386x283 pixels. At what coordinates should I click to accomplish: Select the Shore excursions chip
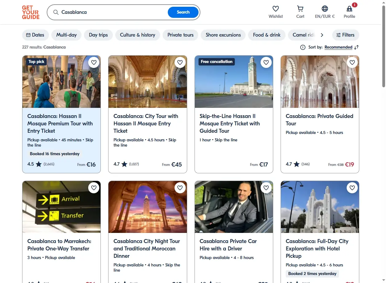coord(223,35)
